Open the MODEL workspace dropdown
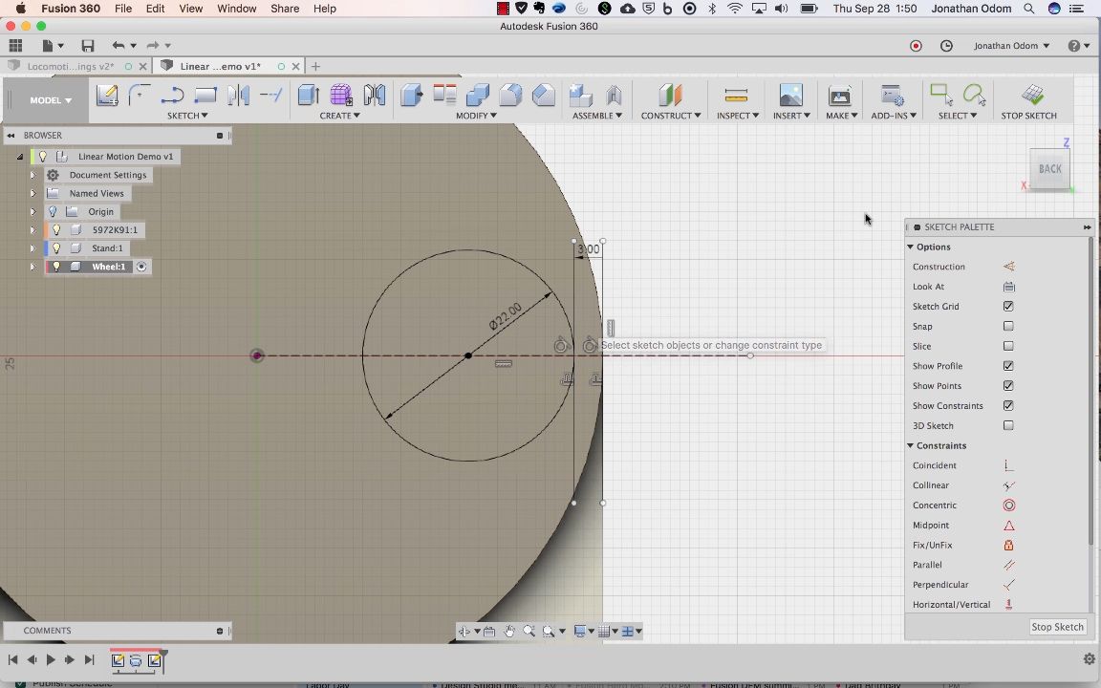Image resolution: width=1101 pixels, height=688 pixels. coord(51,100)
